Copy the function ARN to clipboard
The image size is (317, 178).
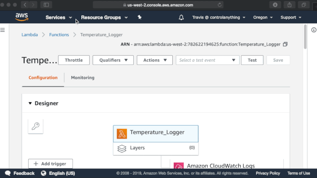pyautogui.click(x=285, y=44)
